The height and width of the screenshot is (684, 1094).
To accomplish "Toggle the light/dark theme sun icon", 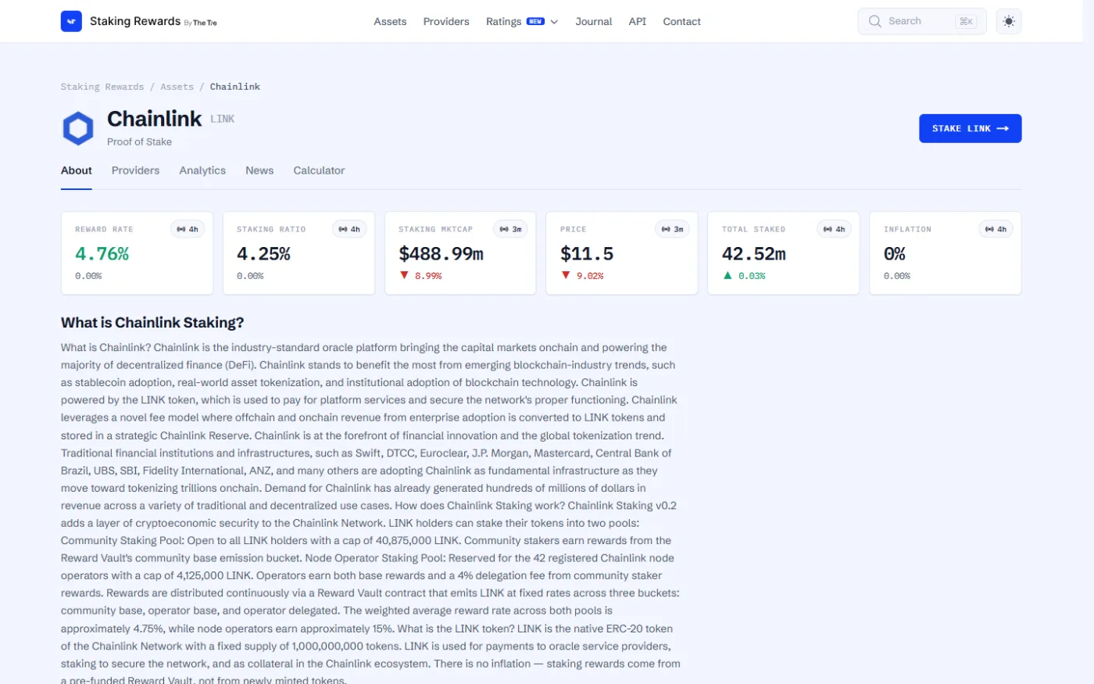I will (1009, 21).
